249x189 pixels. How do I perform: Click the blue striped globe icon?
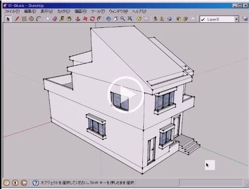[x=169, y=19]
